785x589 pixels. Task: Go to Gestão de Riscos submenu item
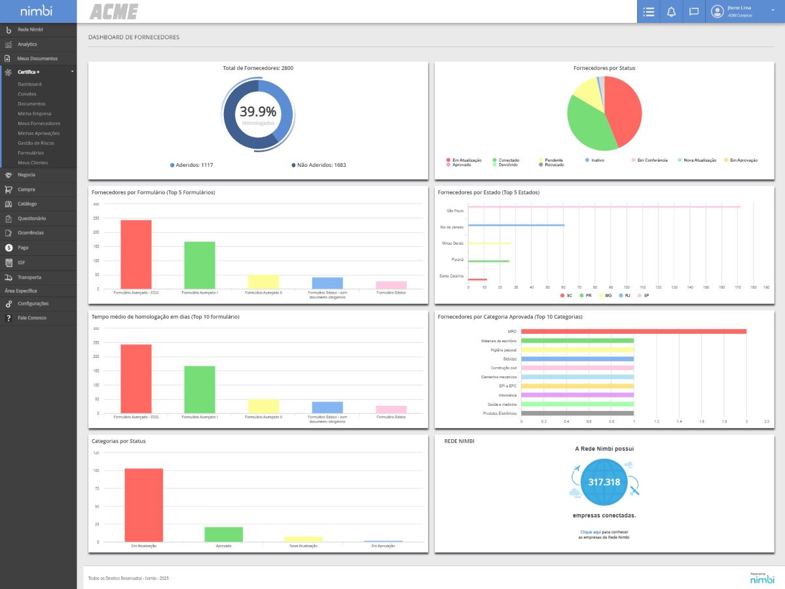(36, 143)
